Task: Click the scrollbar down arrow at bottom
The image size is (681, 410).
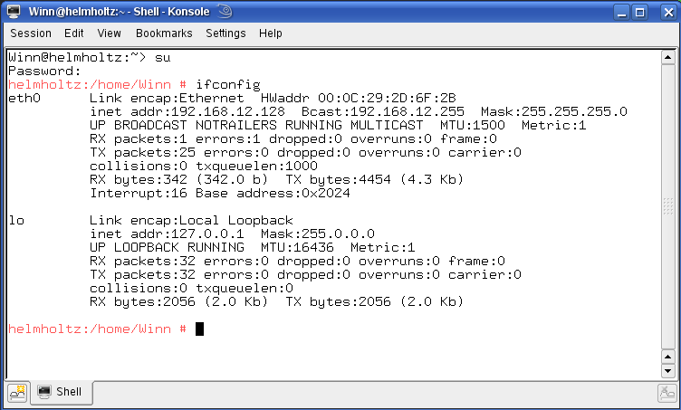Action: pyautogui.click(x=667, y=371)
